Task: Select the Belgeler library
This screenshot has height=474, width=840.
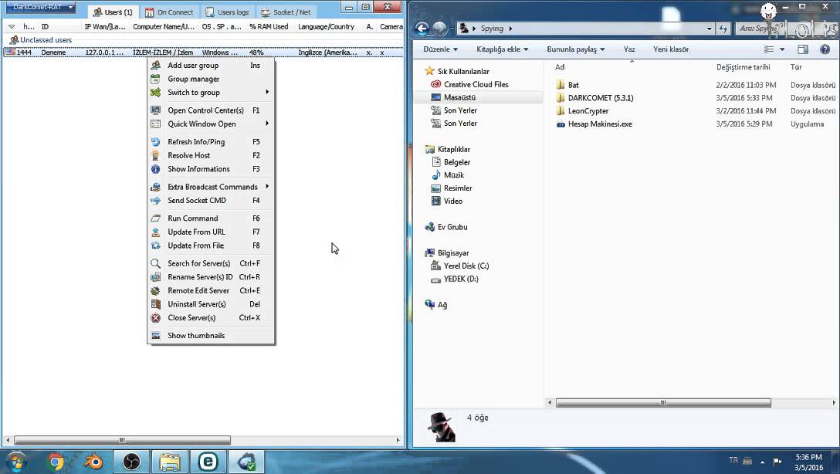Action: point(456,162)
